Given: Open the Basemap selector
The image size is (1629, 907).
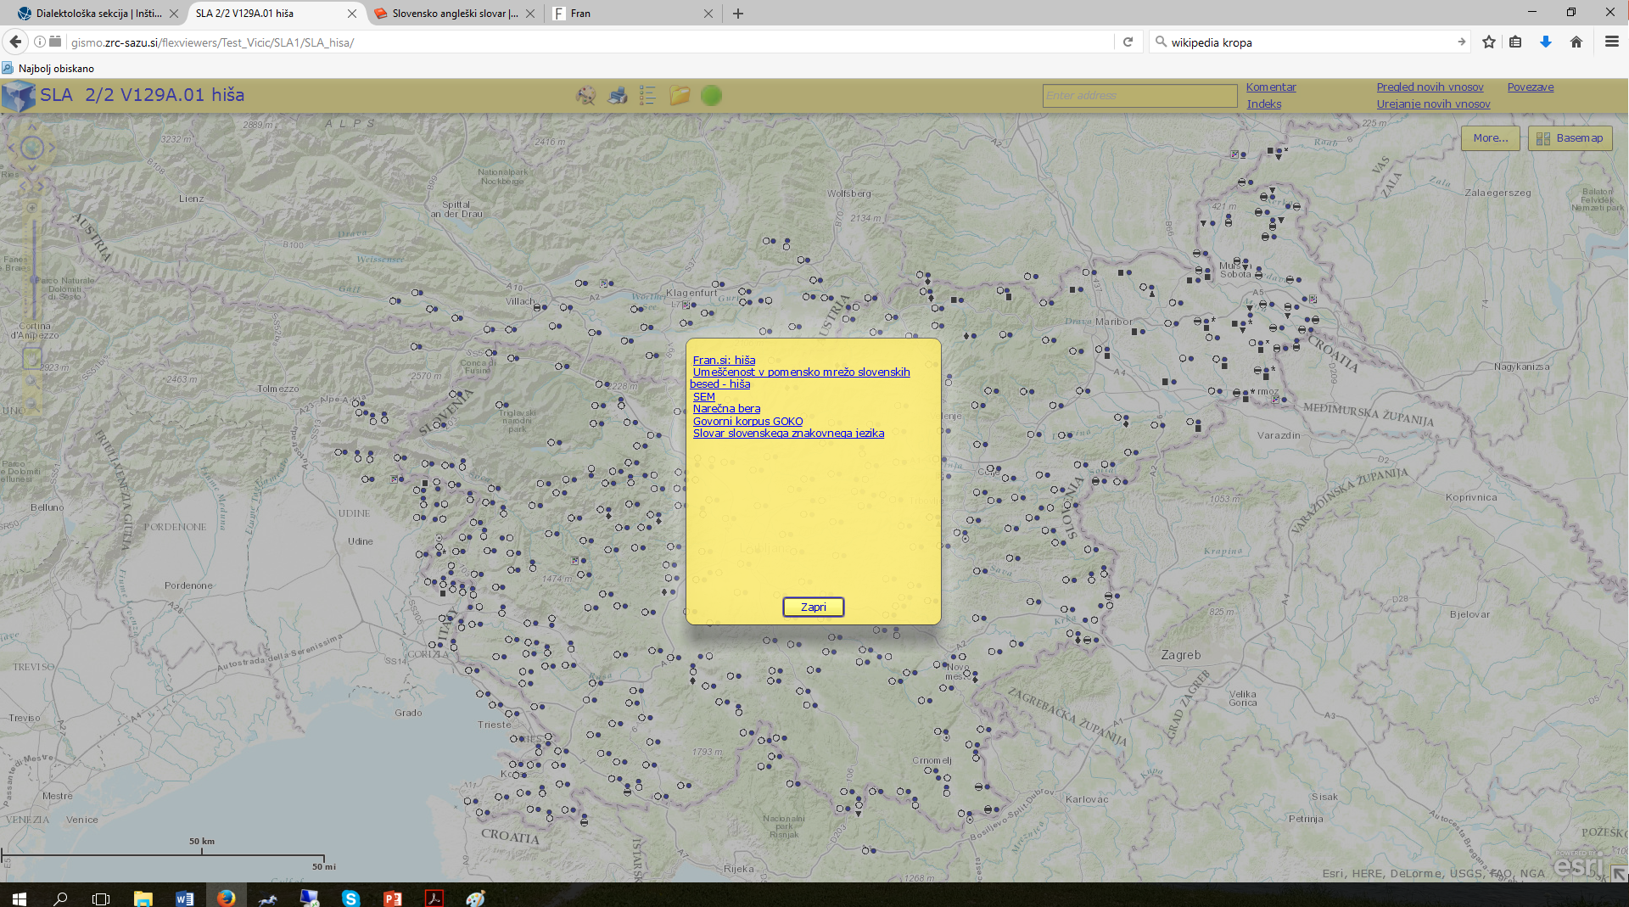Looking at the screenshot, I should click(1570, 138).
